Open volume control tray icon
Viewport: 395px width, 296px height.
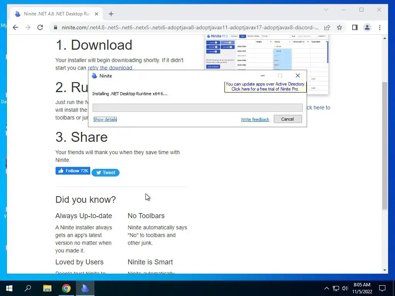click(345, 288)
